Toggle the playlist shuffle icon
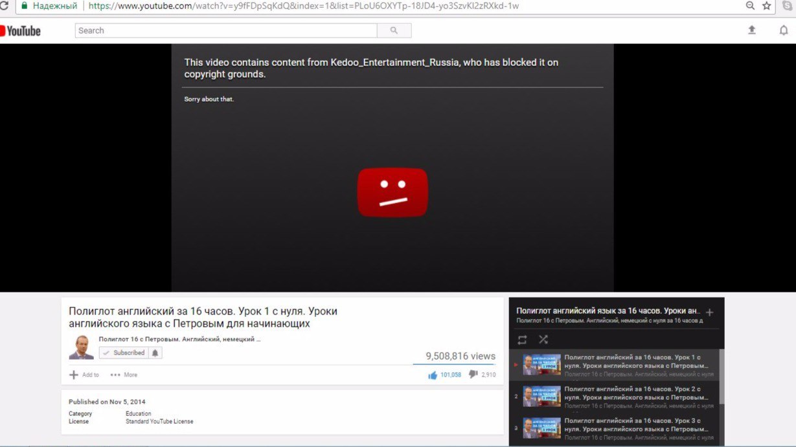This screenshot has height=447, width=796. (x=543, y=340)
